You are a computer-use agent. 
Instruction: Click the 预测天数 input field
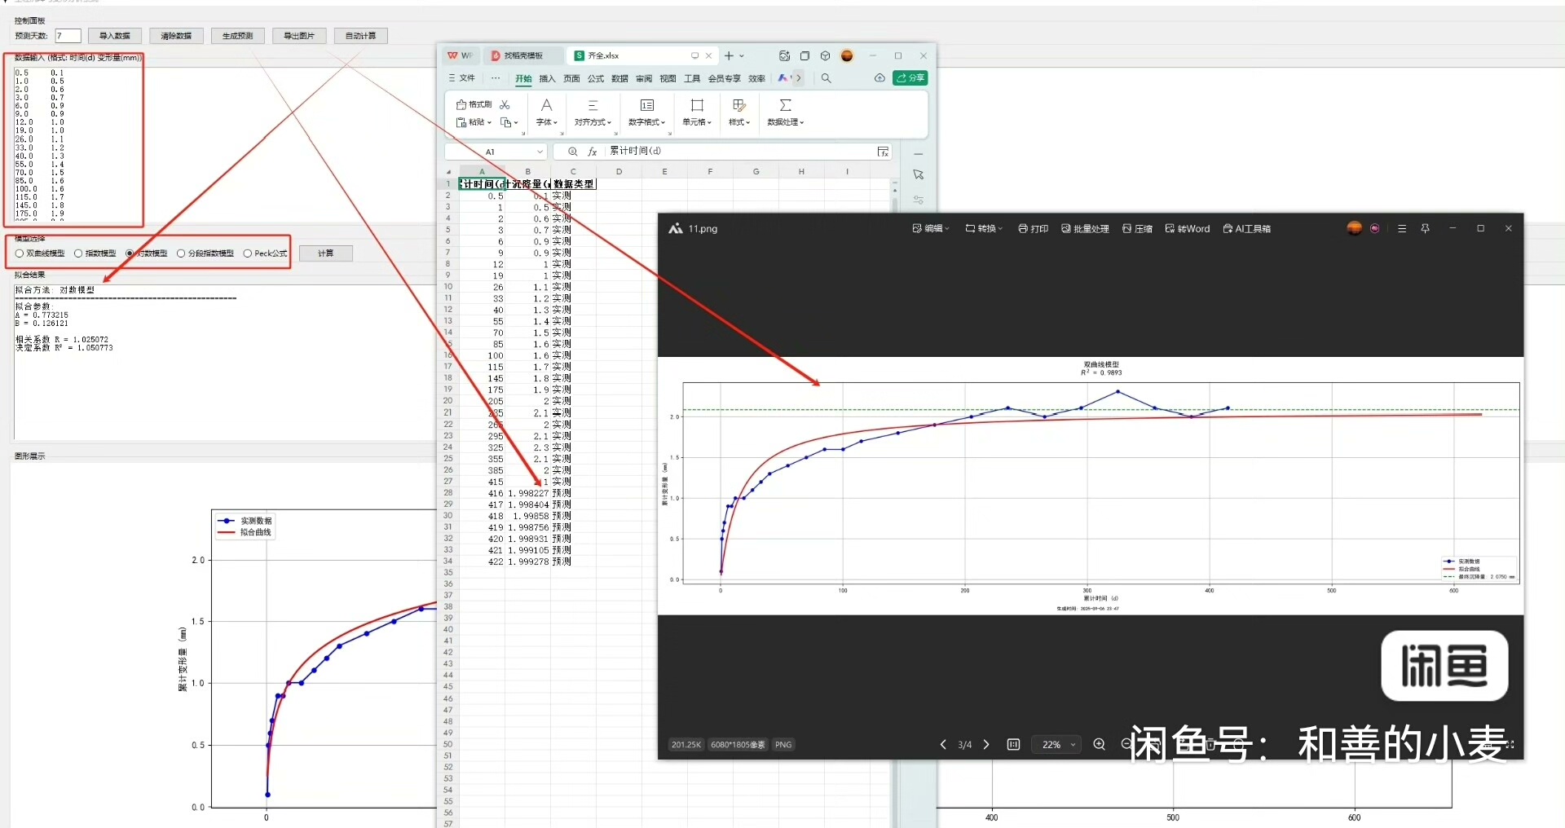click(x=68, y=36)
